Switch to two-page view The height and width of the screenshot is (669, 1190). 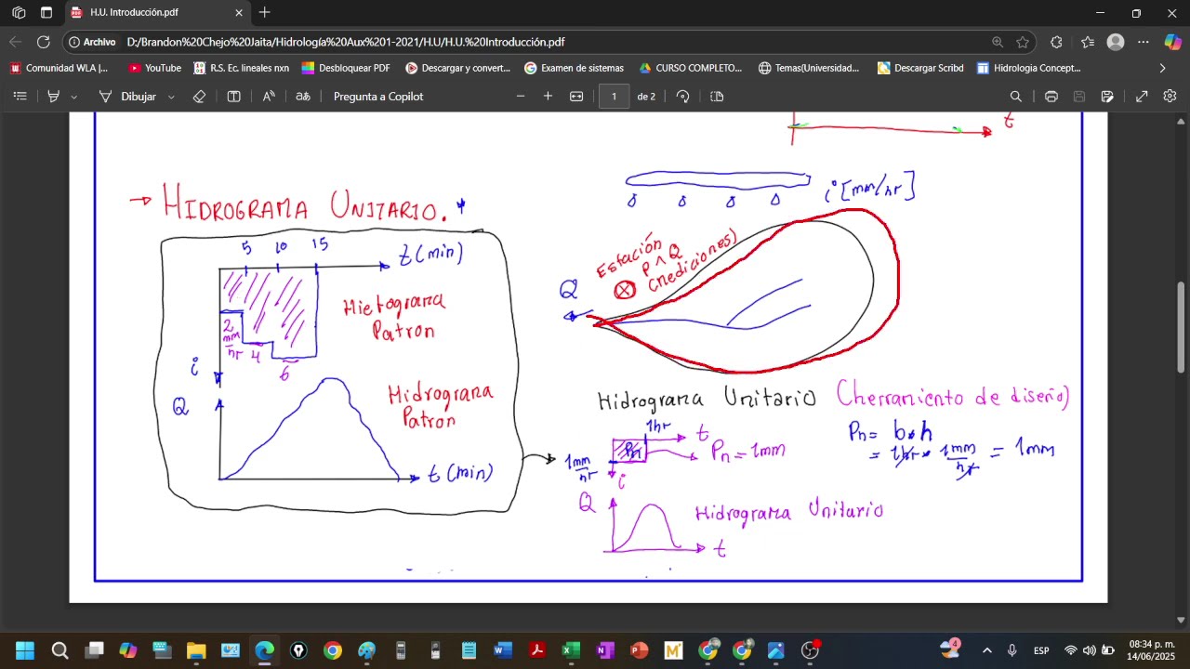point(717,97)
